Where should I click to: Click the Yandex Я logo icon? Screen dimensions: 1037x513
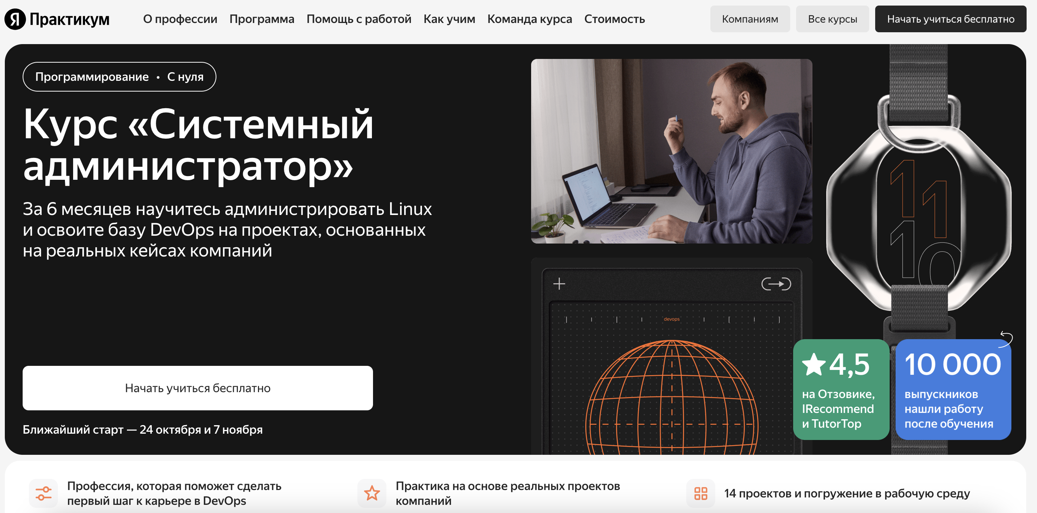(15, 19)
